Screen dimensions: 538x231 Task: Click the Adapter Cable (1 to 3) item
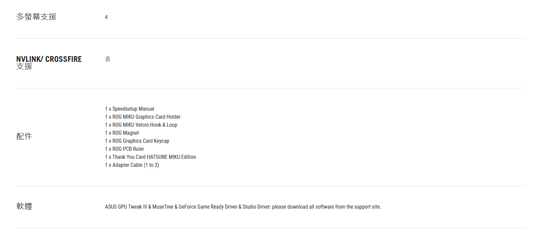click(x=132, y=165)
